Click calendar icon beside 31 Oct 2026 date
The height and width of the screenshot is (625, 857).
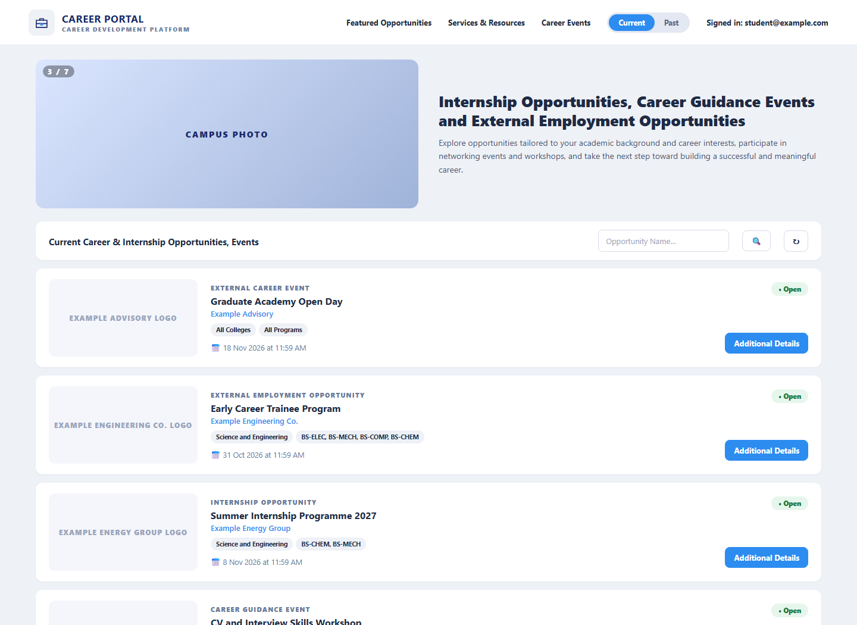click(215, 455)
